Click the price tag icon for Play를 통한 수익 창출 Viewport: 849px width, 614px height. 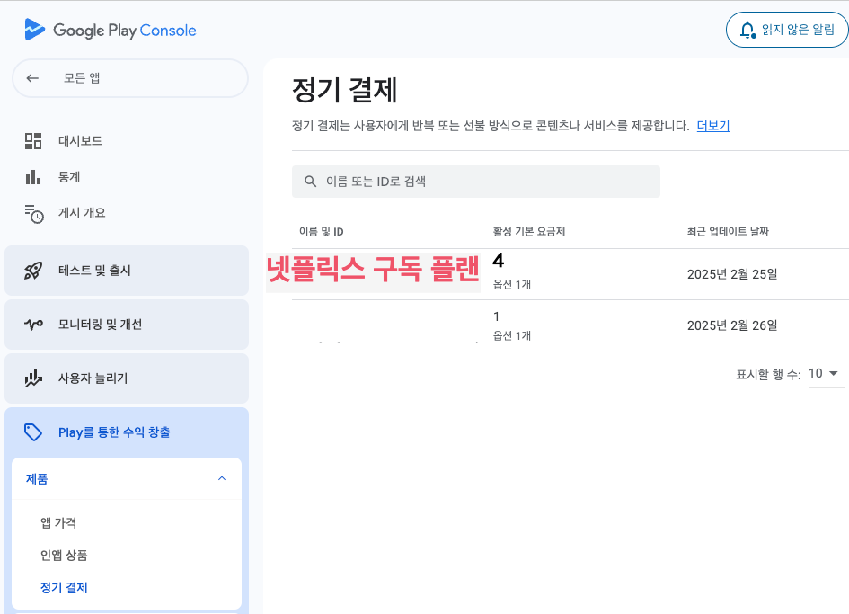point(33,432)
